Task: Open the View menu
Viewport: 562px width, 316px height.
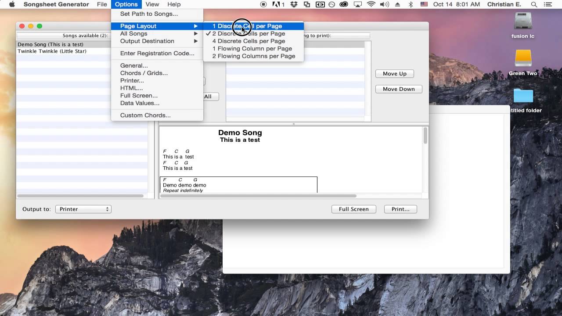Action: point(152,4)
